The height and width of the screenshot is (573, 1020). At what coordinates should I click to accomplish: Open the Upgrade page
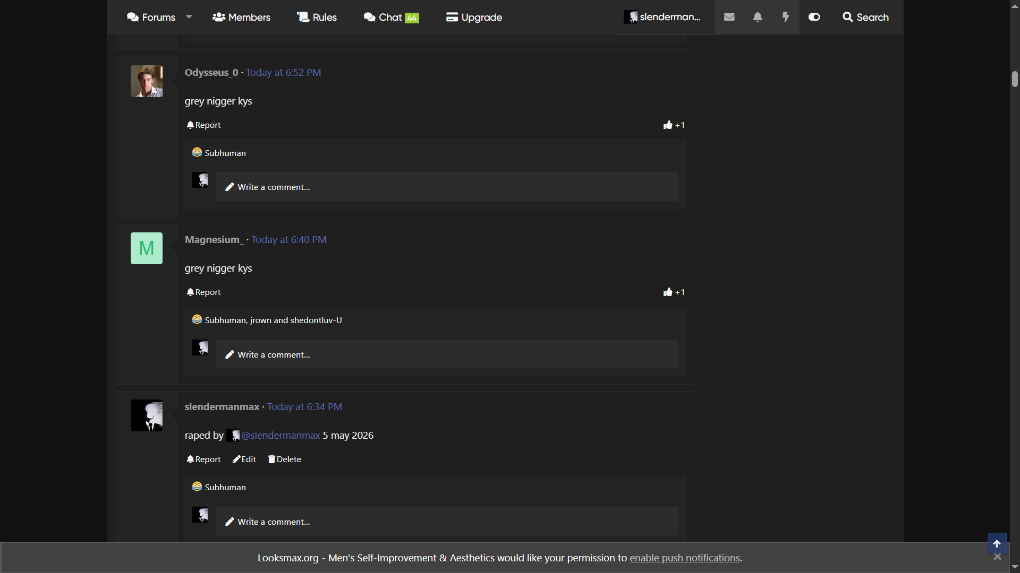point(474,17)
